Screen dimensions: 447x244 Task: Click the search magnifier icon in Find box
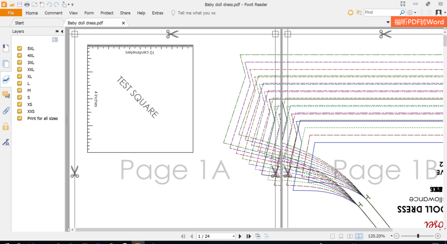402,12
